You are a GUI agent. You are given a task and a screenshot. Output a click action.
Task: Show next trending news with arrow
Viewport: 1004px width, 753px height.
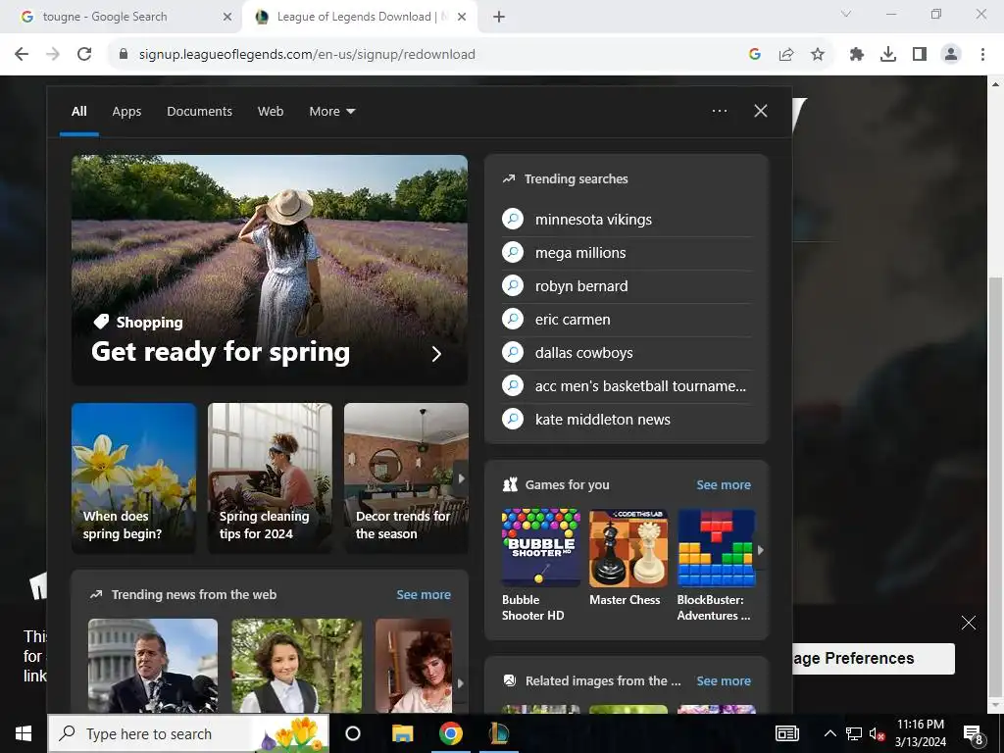[461, 683]
